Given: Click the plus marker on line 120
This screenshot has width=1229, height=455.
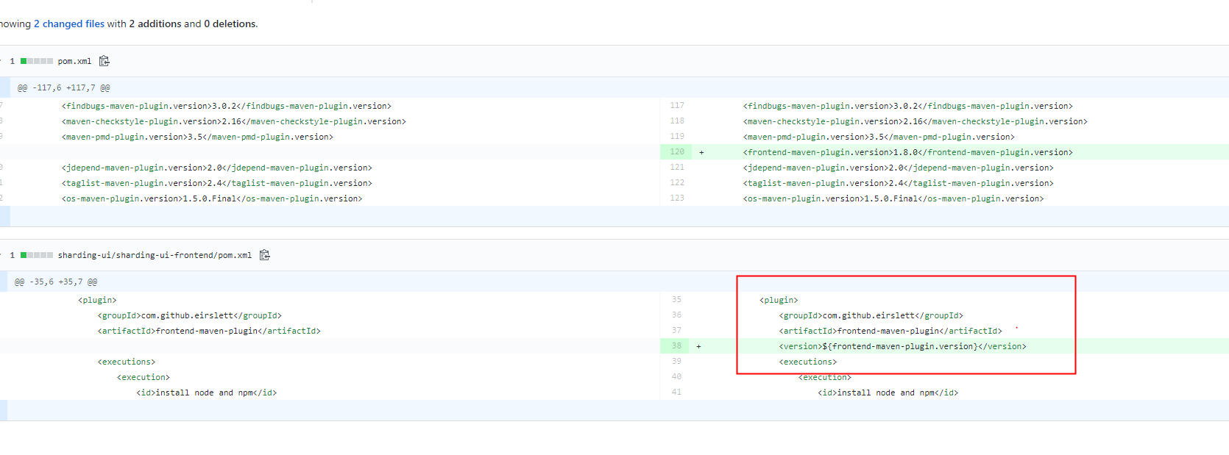Looking at the screenshot, I should pyautogui.click(x=701, y=152).
